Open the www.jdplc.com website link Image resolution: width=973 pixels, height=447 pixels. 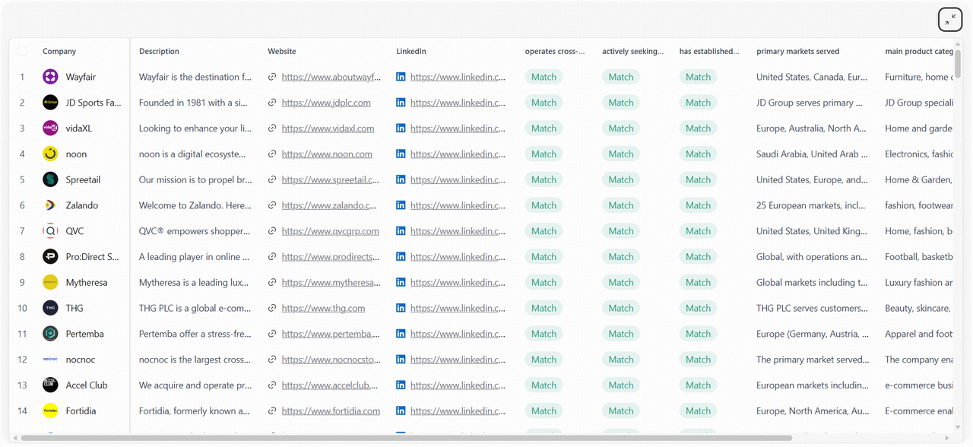tap(326, 103)
